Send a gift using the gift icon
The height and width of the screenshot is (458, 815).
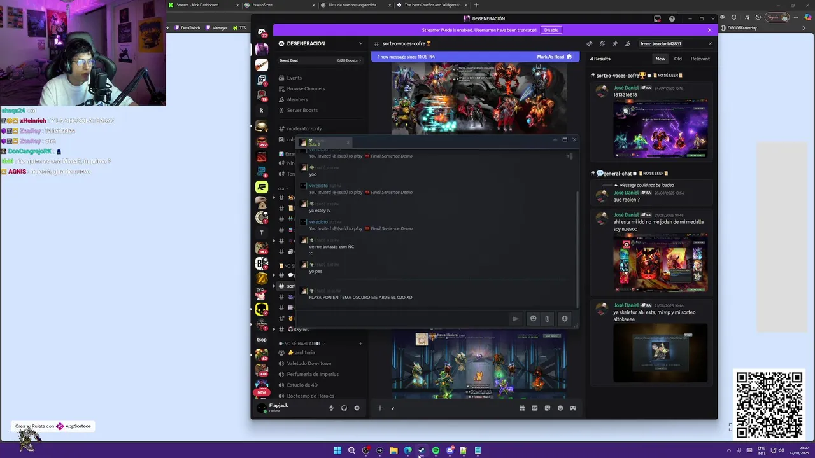point(521,408)
